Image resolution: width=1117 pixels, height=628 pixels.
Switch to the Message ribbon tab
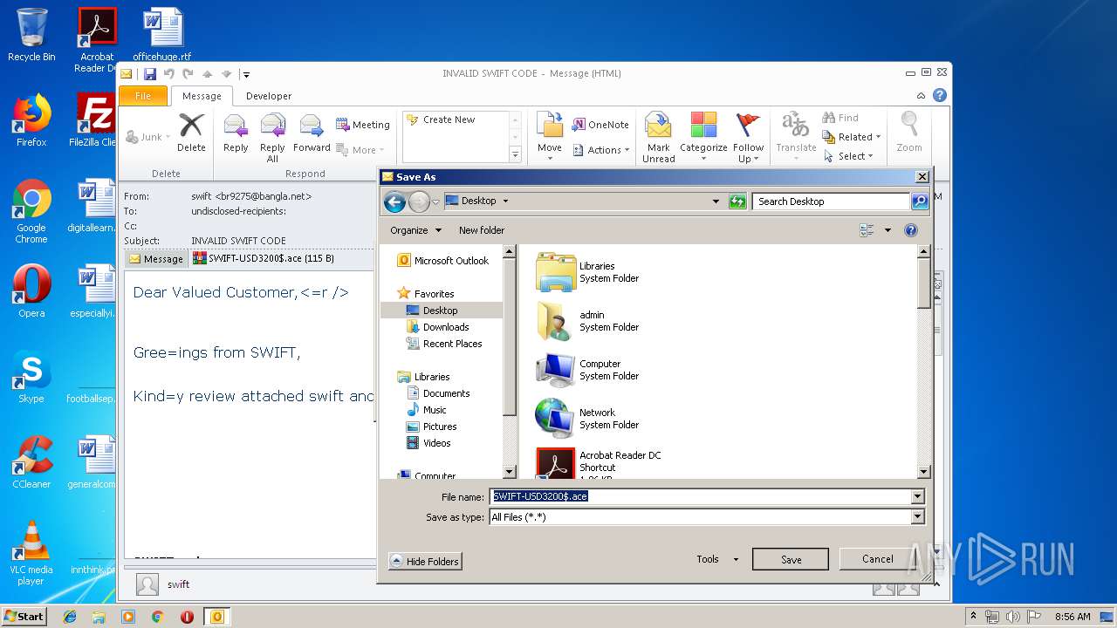[x=202, y=96]
